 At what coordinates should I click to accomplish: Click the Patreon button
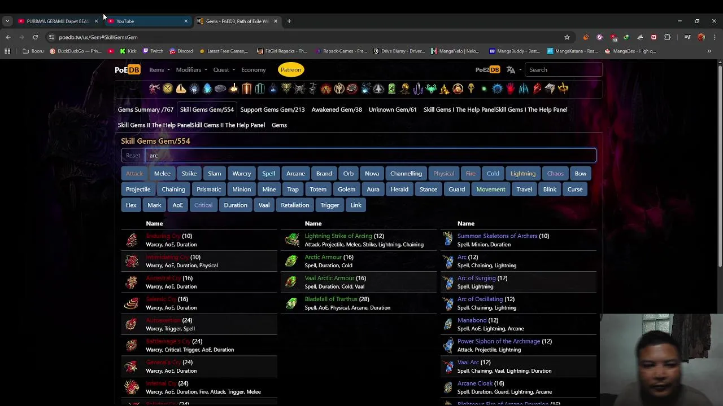pyautogui.click(x=291, y=70)
